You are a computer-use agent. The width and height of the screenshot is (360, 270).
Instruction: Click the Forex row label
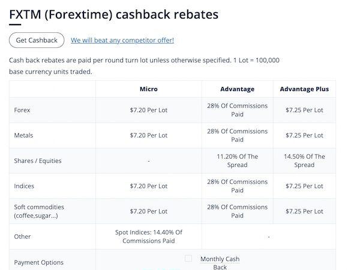(x=22, y=110)
